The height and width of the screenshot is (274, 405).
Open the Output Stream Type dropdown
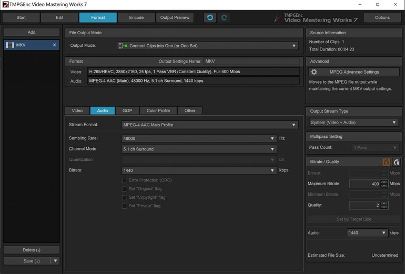tap(353, 123)
